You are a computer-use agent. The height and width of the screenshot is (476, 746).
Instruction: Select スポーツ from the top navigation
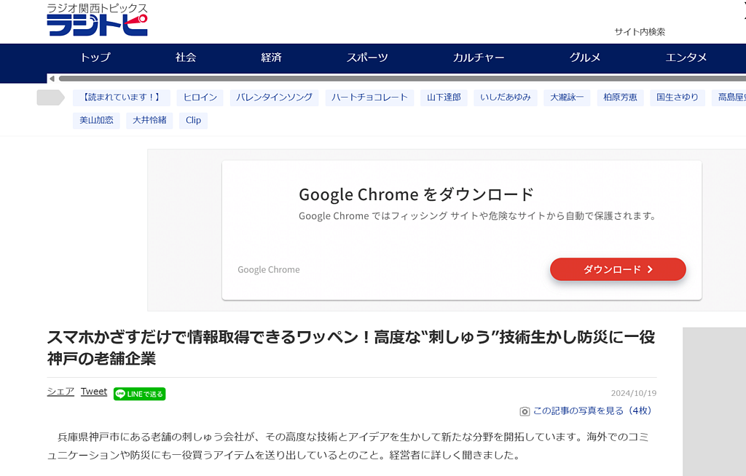coord(367,58)
